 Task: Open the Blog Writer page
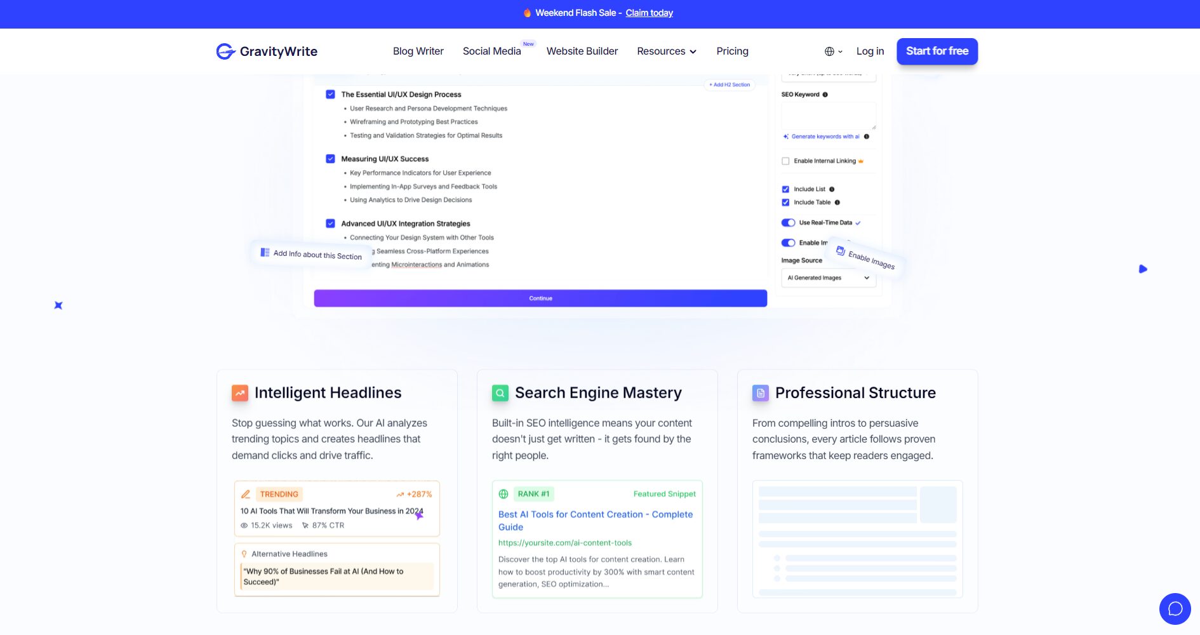418,51
